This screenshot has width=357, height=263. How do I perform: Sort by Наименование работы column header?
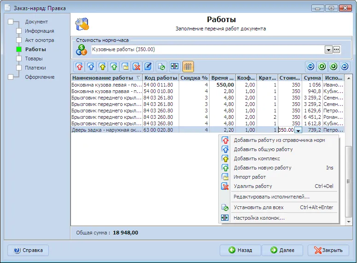(106, 78)
